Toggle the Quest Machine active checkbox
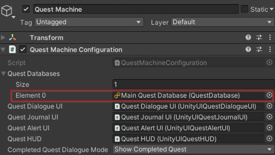Image resolution: width=275 pixels, height=155 pixels. tap(26, 9)
